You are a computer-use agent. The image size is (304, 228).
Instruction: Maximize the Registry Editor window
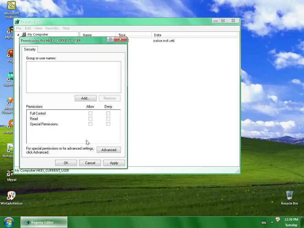223,20
